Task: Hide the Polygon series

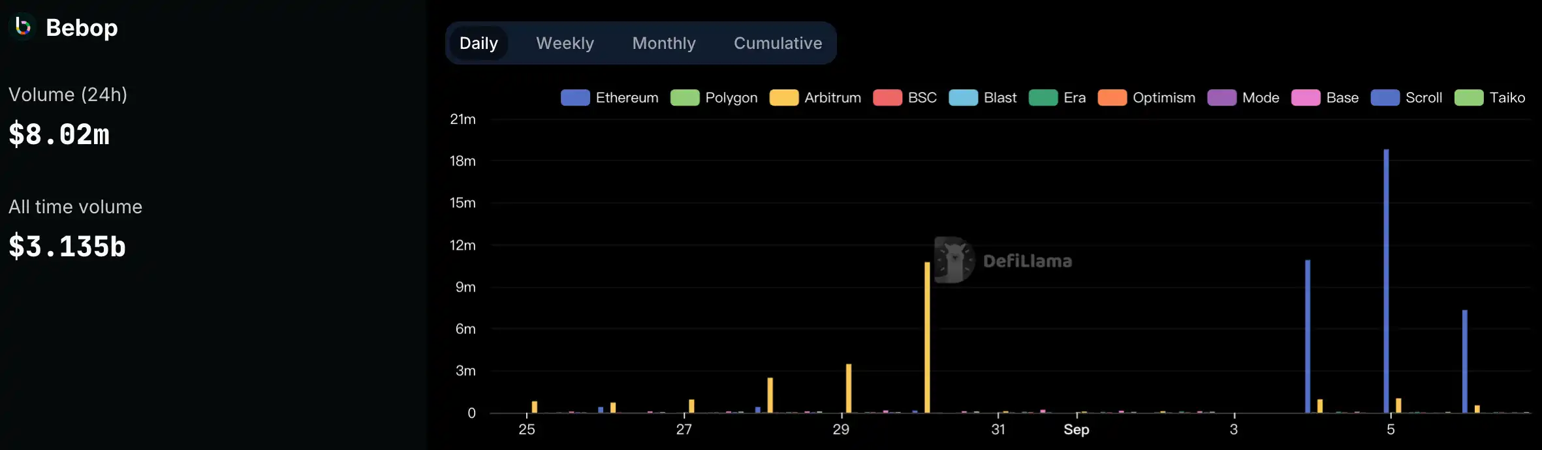Action: tap(714, 98)
